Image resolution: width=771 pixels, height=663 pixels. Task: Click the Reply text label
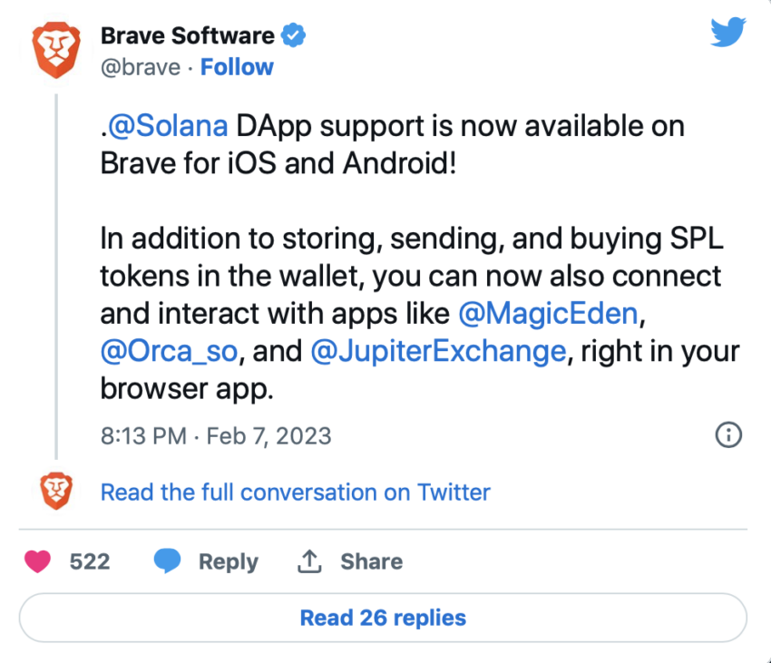229,561
